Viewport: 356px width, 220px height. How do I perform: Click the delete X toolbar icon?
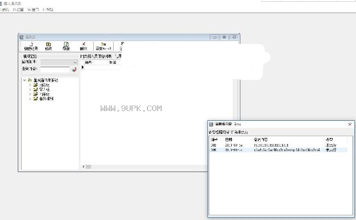click(83, 44)
